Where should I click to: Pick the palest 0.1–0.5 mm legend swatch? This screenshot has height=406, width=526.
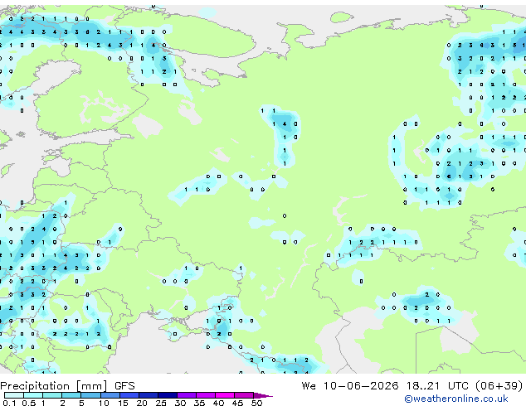[x=14, y=395]
